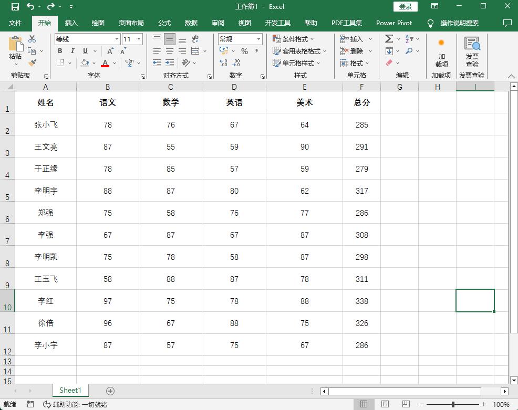Viewport: 518px width, 410px height.
Task: Toggle middle vertical align
Action: (x=170, y=39)
